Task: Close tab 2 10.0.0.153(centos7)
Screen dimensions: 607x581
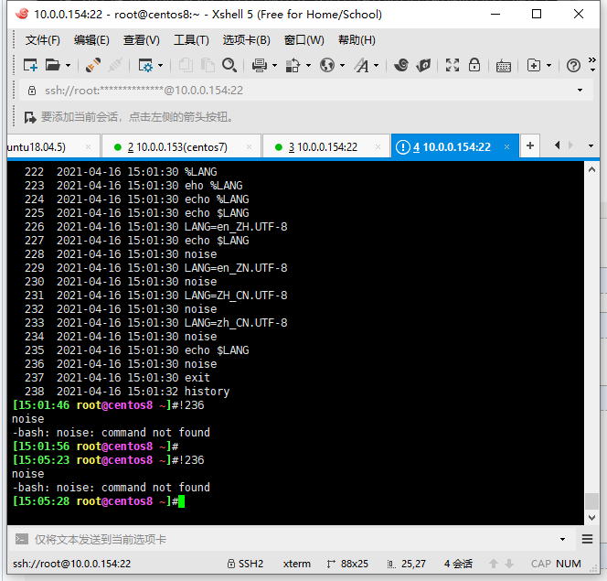Action: coord(249,147)
